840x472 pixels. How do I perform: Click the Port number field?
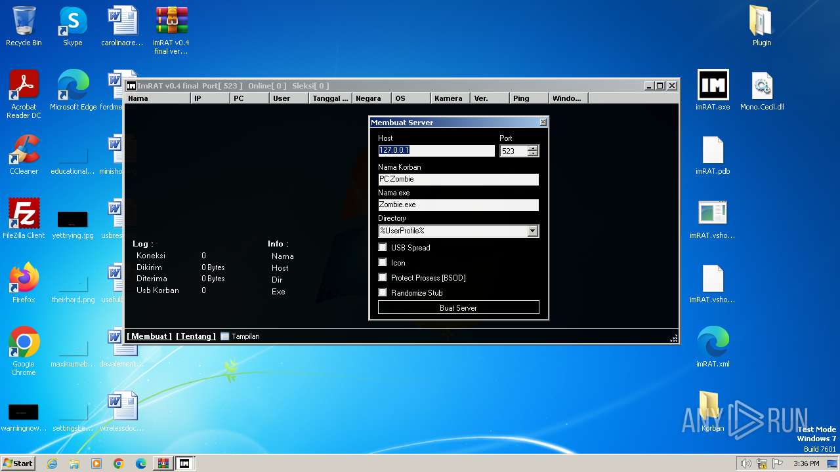(x=513, y=151)
